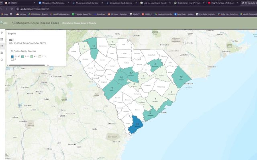Open the Cloudways bookmark

[100, 14]
